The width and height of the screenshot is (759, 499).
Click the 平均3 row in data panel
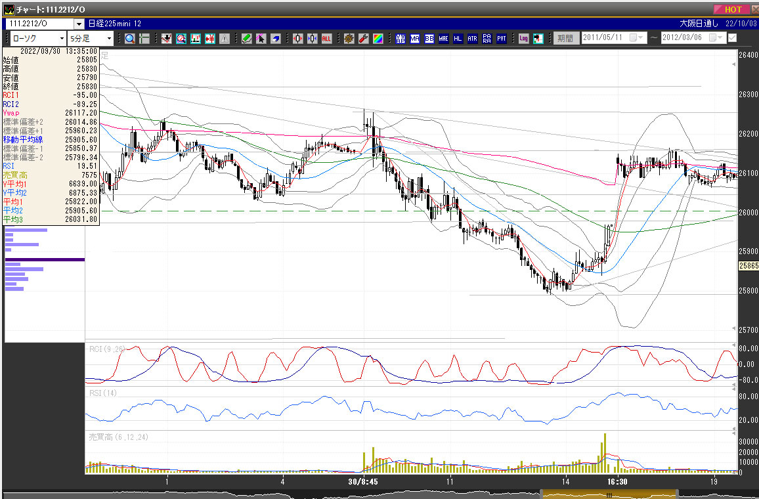point(51,219)
